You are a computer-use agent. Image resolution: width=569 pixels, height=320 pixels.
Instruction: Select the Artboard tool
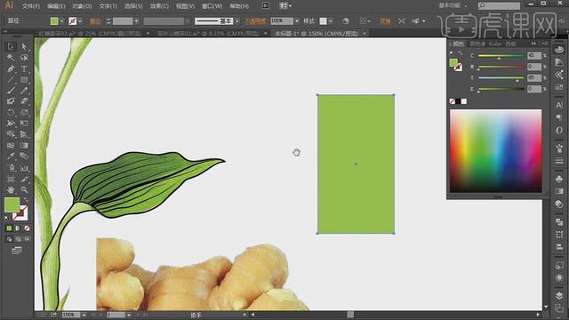(11, 179)
